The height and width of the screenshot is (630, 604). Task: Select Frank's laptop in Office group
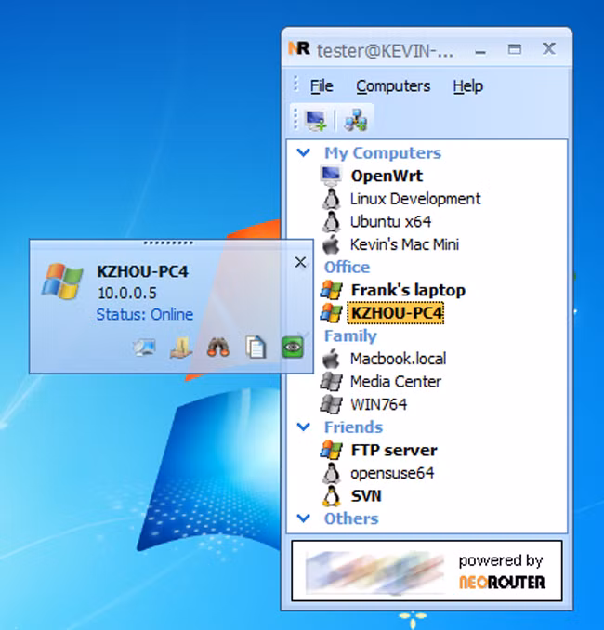pos(407,290)
